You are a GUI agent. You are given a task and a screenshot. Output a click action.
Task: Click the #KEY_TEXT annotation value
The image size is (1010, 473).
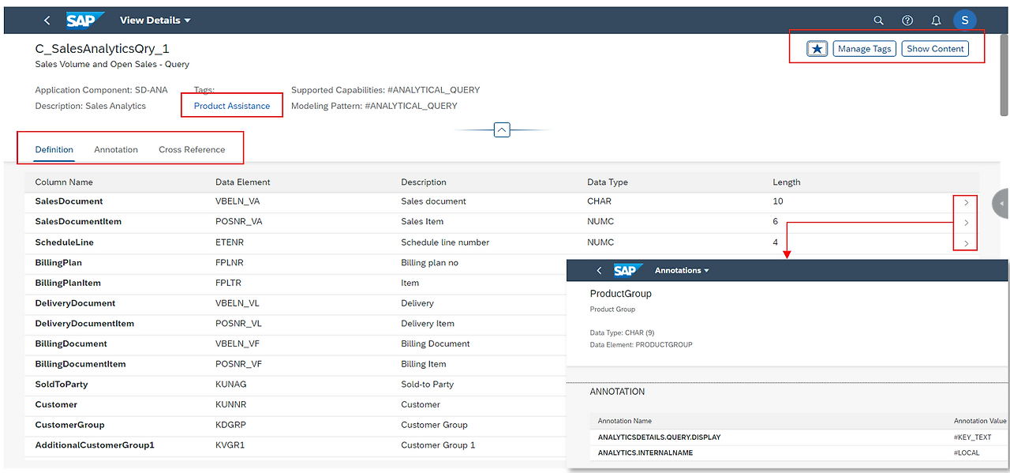tap(973, 437)
